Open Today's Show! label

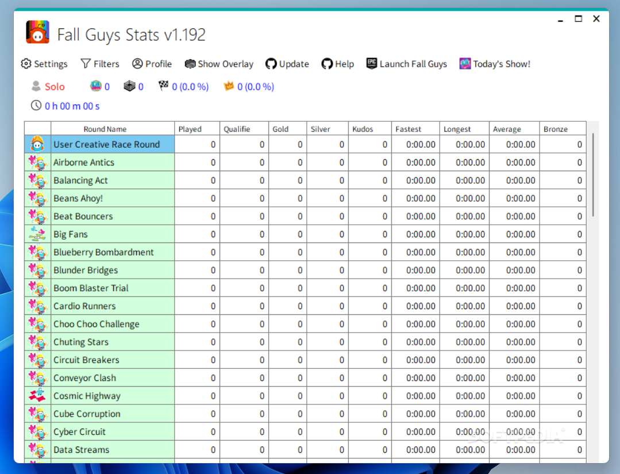click(502, 64)
